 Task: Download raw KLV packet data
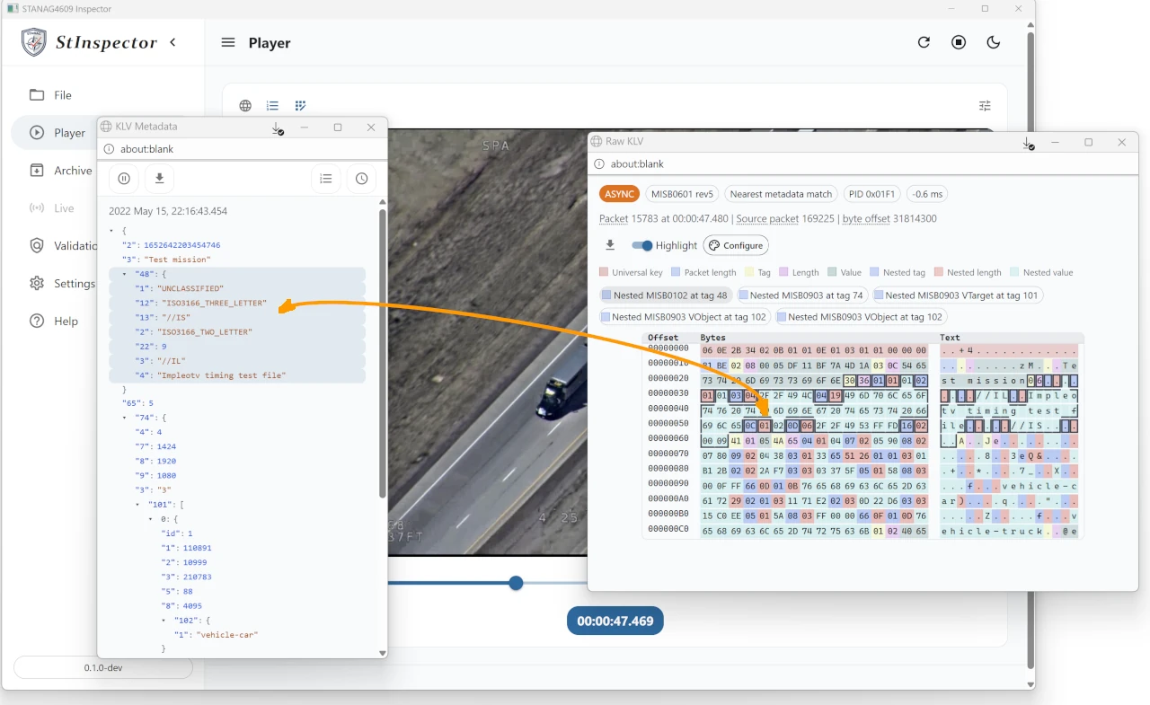click(x=610, y=245)
